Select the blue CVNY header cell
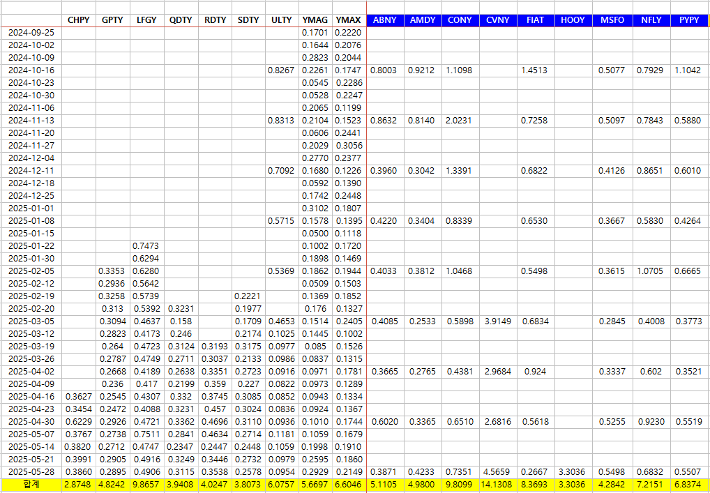Image resolution: width=710 pixels, height=493 pixels. (x=498, y=20)
